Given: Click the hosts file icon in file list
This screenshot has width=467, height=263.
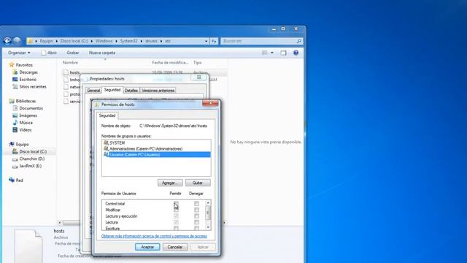Looking at the screenshot, I should tap(66, 72).
